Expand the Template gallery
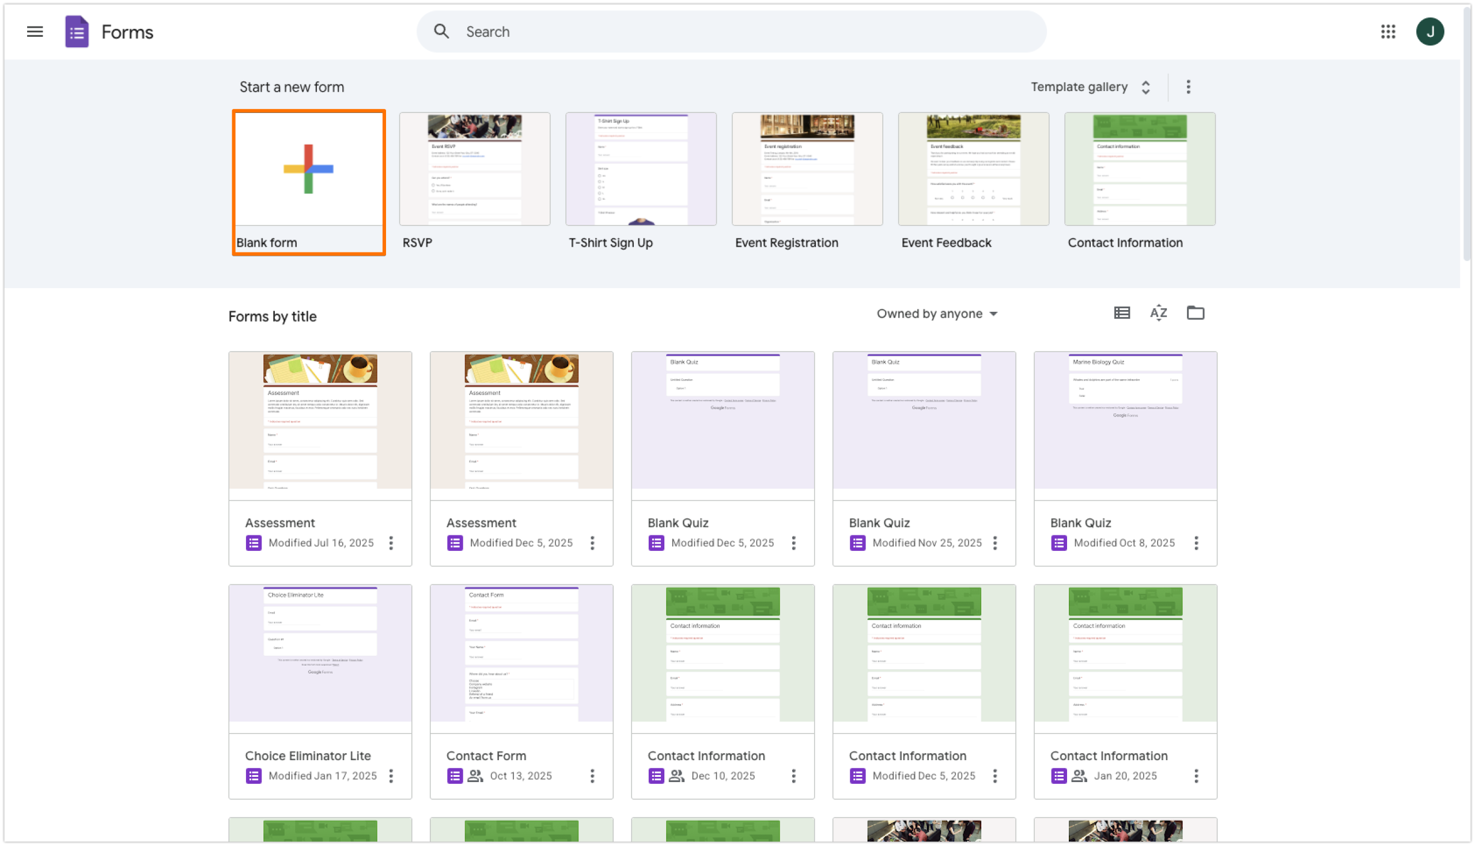This screenshot has height=846, width=1475. (x=1091, y=87)
